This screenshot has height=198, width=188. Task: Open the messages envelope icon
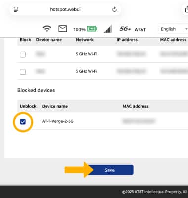63,29
